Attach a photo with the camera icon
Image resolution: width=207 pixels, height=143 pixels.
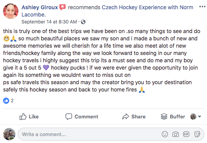point(176,134)
